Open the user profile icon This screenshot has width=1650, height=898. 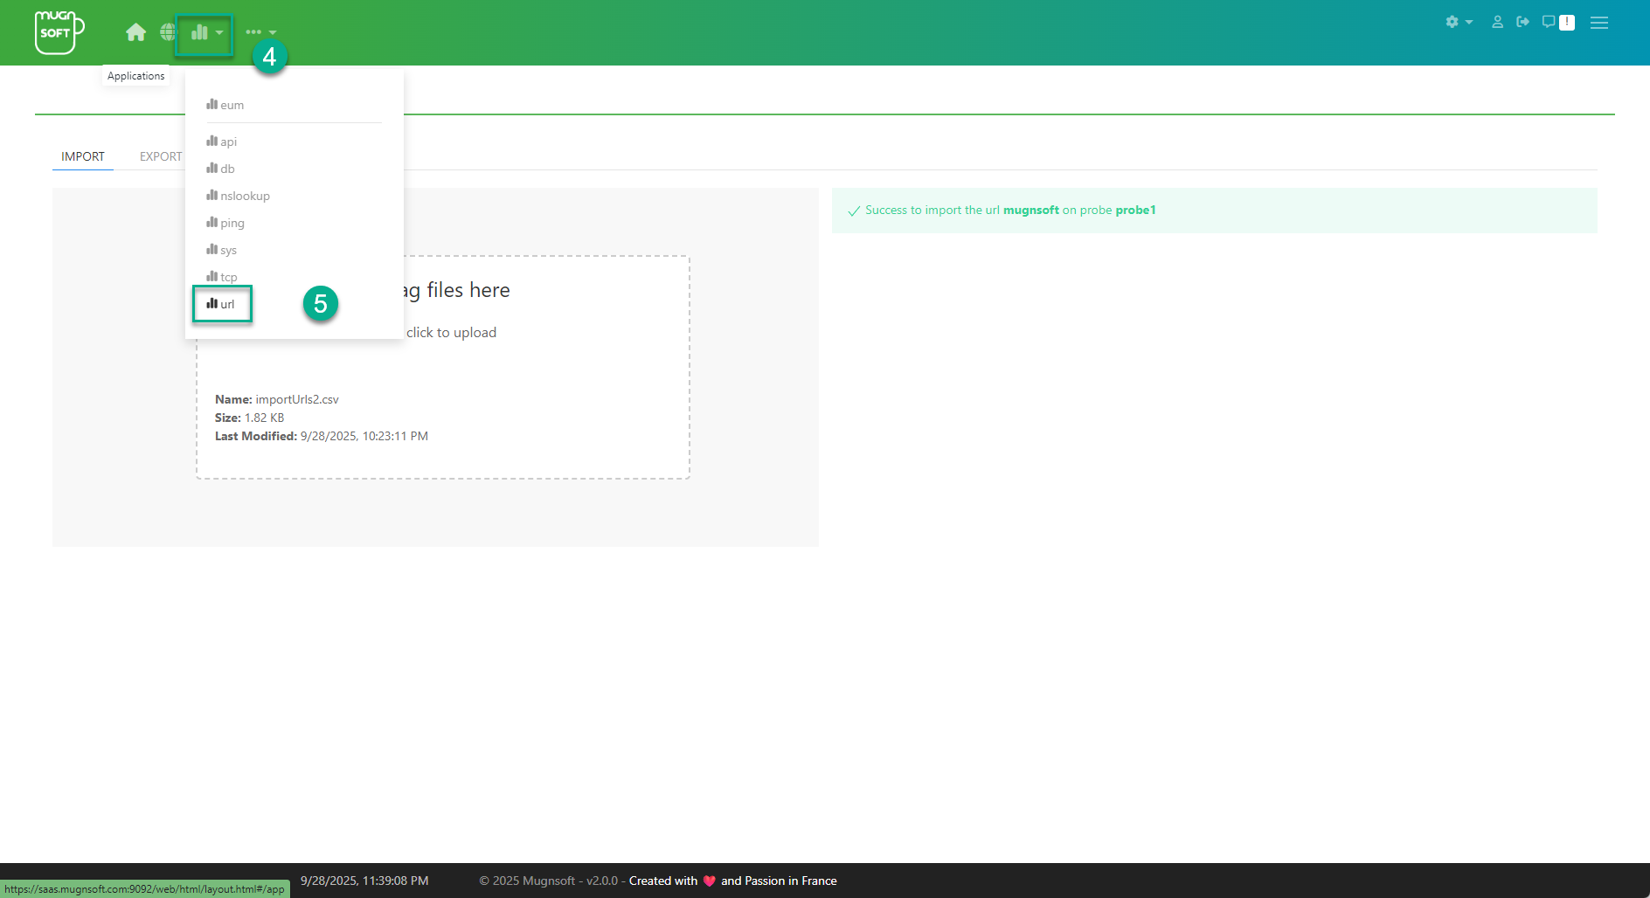point(1497,22)
